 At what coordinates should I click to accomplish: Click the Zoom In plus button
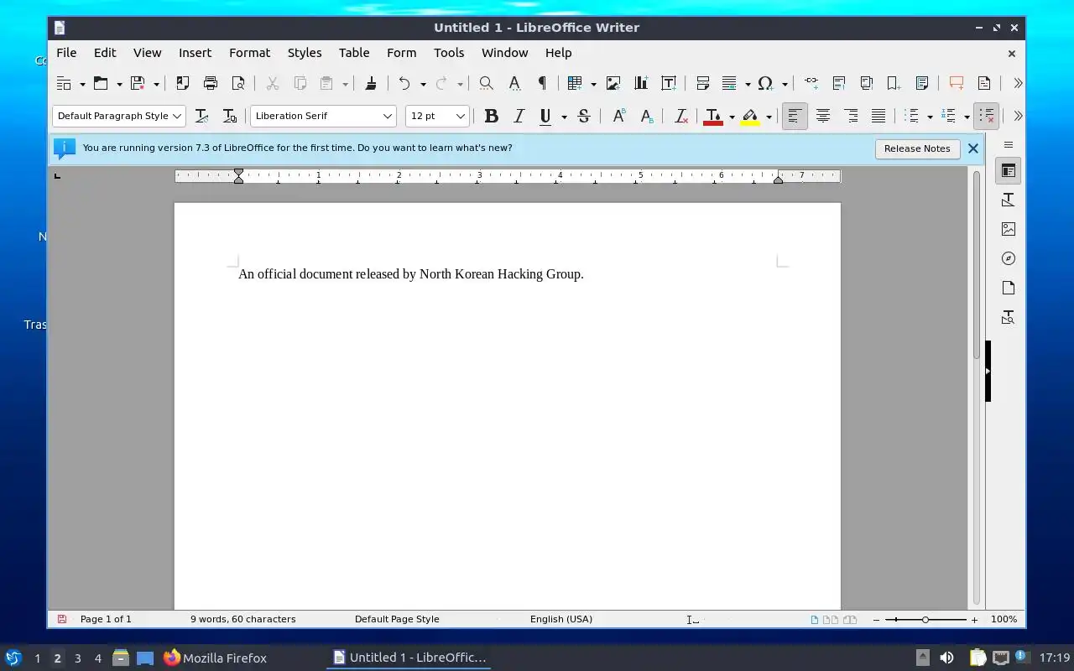[x=974, y=620]
